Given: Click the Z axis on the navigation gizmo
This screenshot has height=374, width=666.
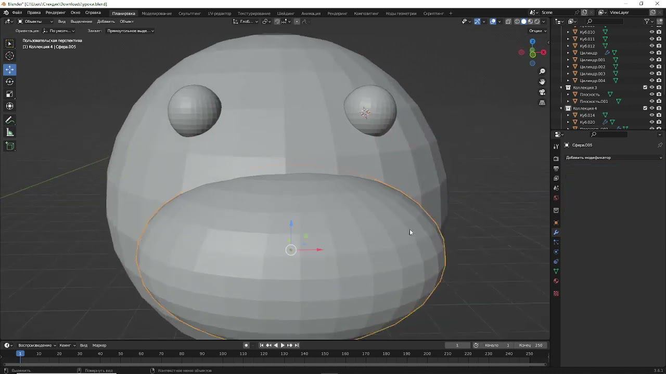Looking at the screenshot, I should pyautogui.click(x=532, y=42).
